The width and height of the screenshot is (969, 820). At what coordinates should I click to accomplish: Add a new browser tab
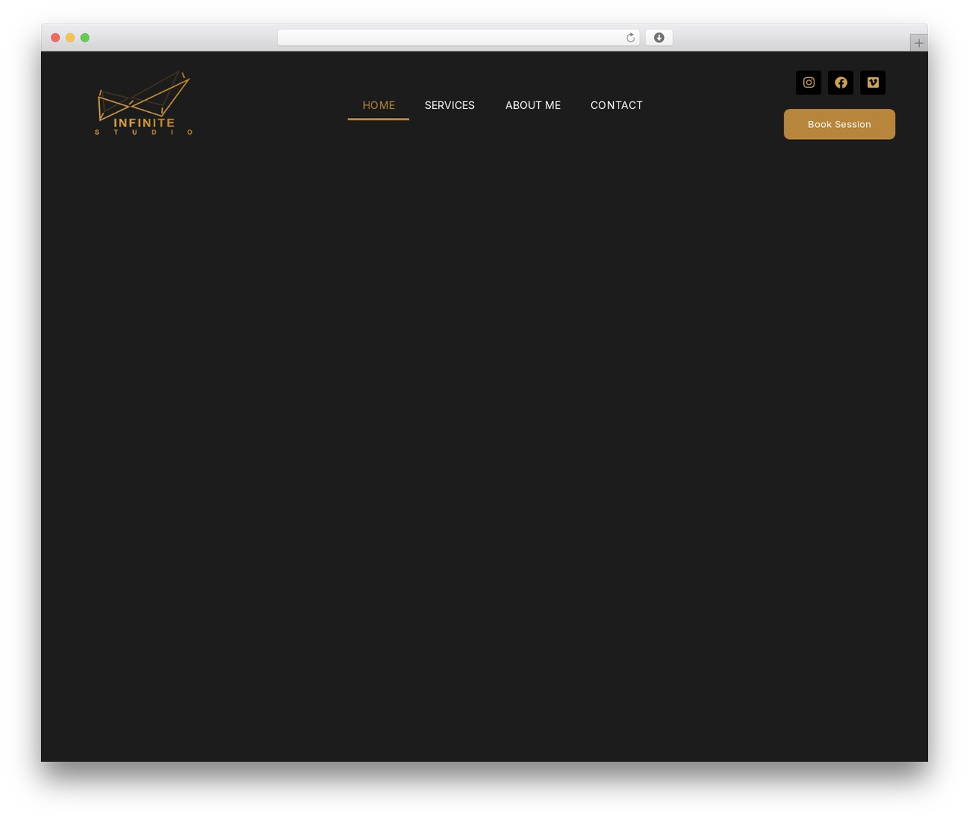pos(919,43)
